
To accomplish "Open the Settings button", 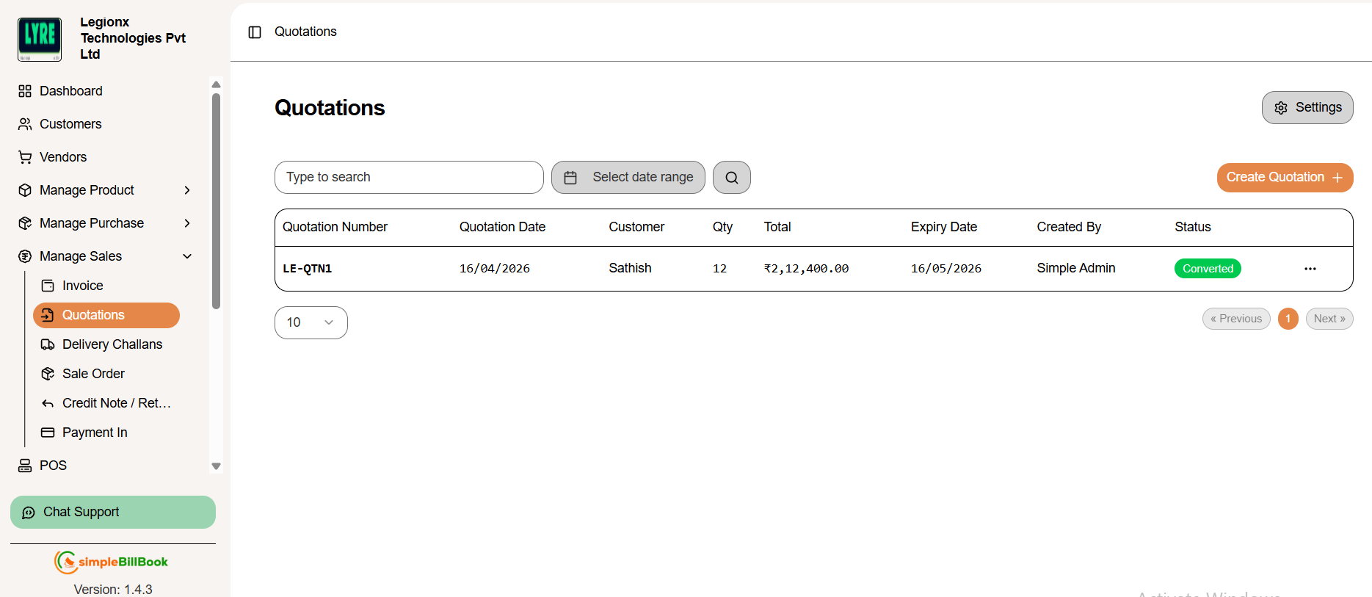I will click(1307, 108).
